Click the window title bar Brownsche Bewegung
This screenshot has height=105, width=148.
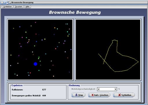tap(74, 2)
